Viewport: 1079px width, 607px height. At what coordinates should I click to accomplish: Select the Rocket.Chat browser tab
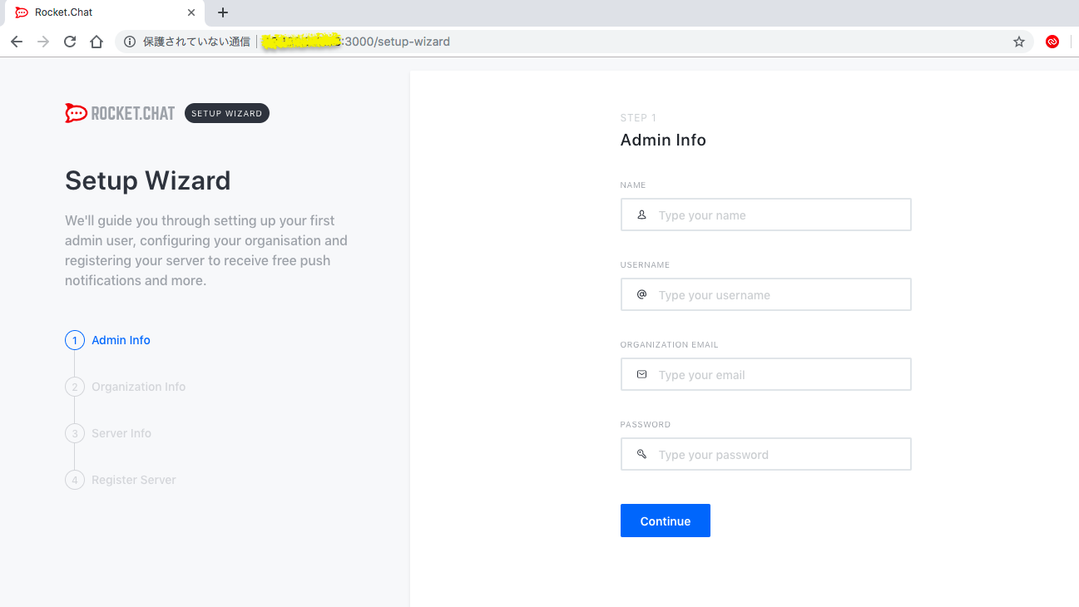click(x=104, y=12)
